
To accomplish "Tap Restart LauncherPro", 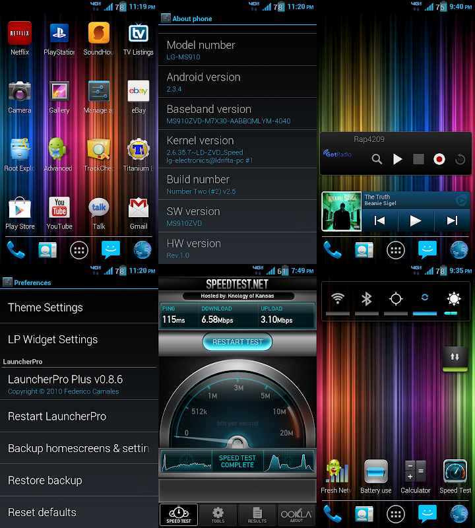I will (x=79, y=416).
